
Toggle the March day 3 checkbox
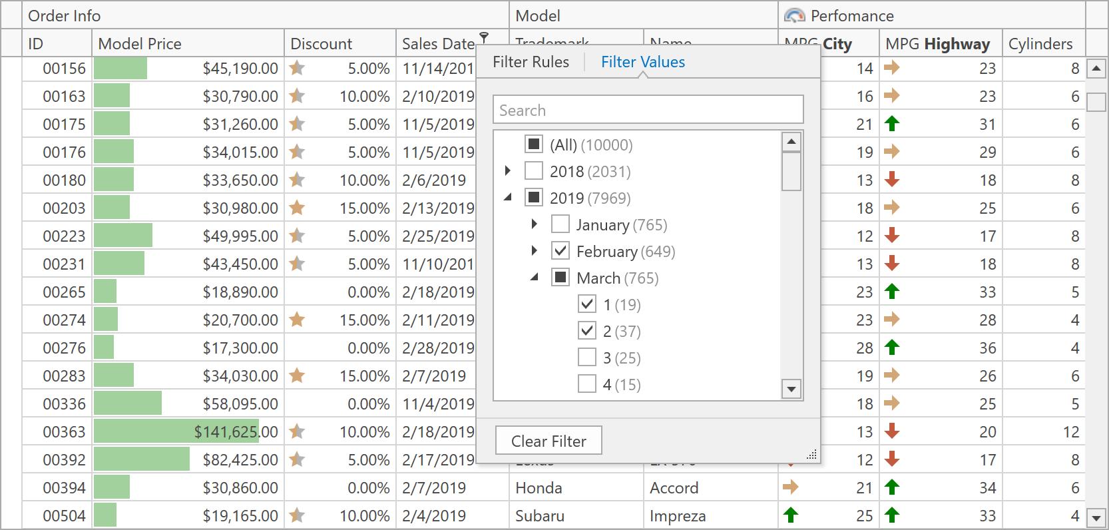click(x=587, y=358)
